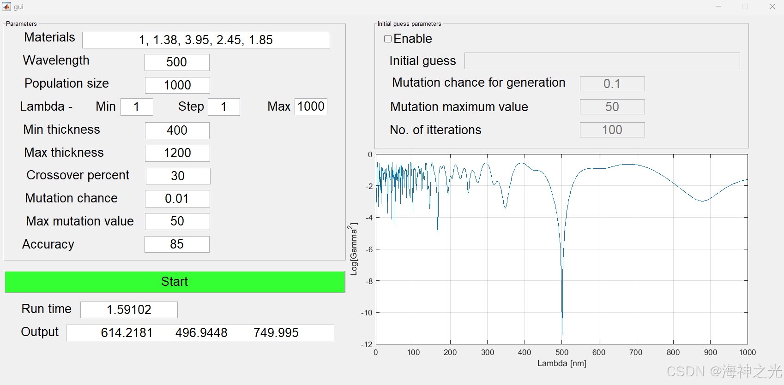
Task: Edit the Materials input field
Action: pos(206,40)
